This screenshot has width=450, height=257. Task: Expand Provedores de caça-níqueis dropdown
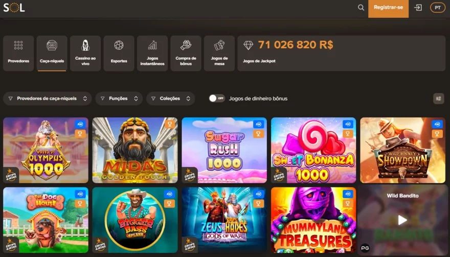[x=48, y=99]
